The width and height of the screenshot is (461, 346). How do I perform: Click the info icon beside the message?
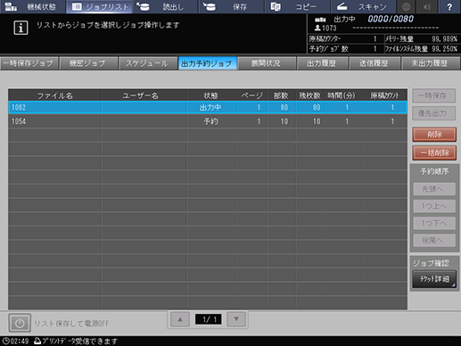click(21, 28)
